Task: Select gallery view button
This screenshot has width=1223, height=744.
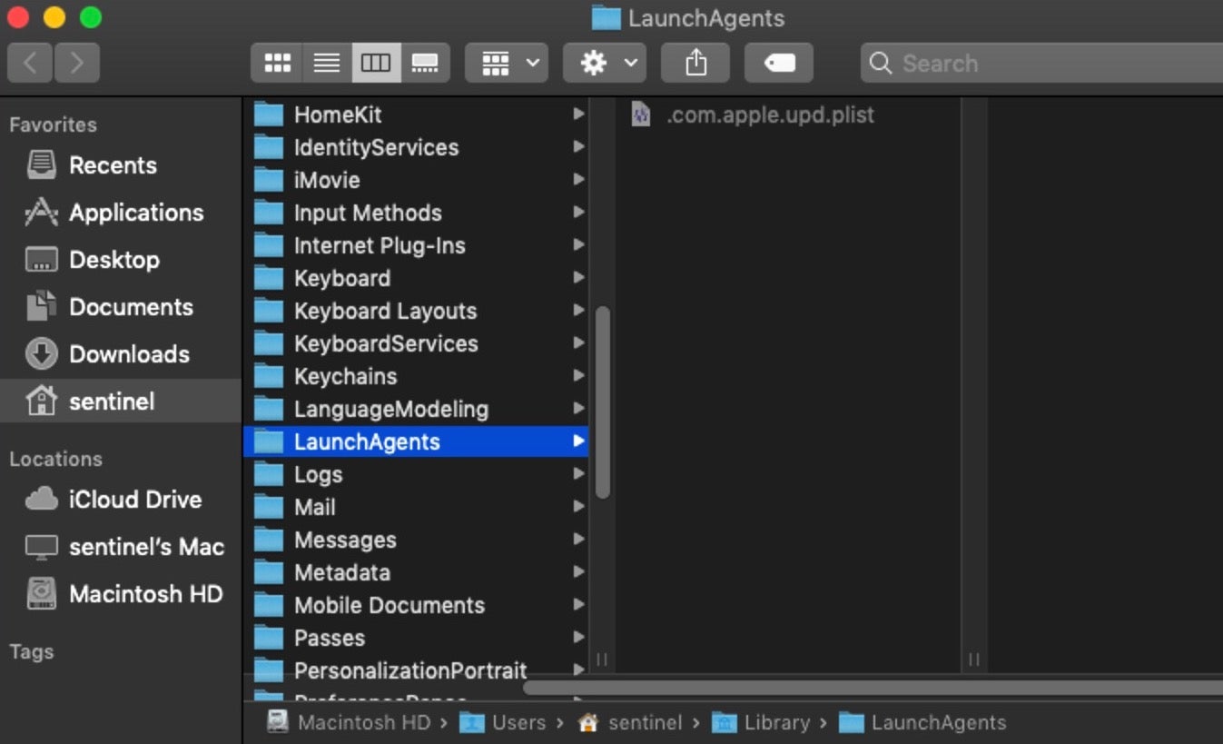Action: (425, 64)
